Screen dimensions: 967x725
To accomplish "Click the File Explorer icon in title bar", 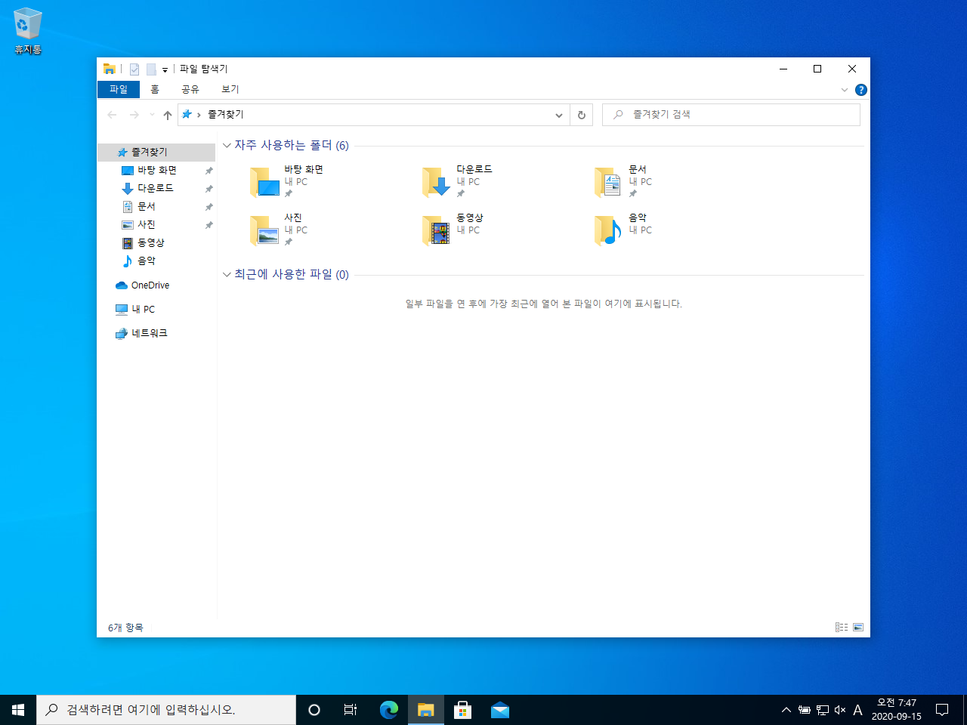I will [x=110, y=69].
